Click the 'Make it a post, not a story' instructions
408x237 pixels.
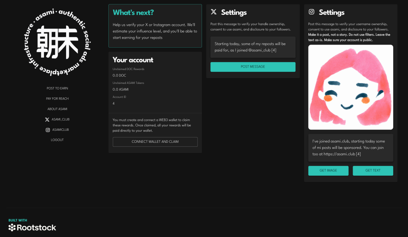pyautogui.click(x=349, y=37)
